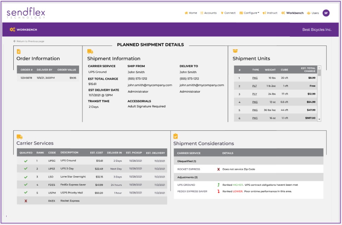Click green checkmark for Lone Star Overnight
Viewport: 342px width, 225px height.
(x=26, y=177)
